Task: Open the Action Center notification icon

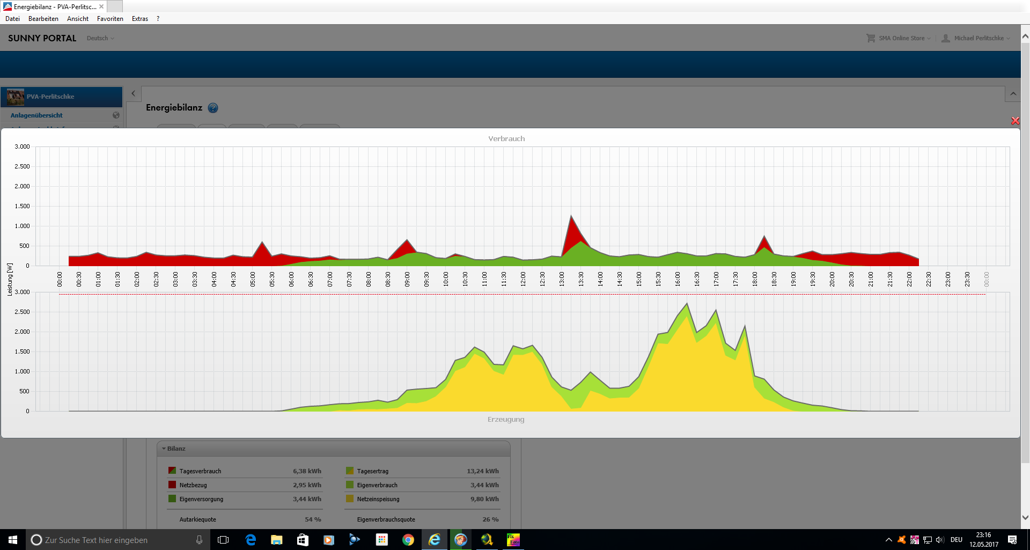Action: pos(1012,540)
